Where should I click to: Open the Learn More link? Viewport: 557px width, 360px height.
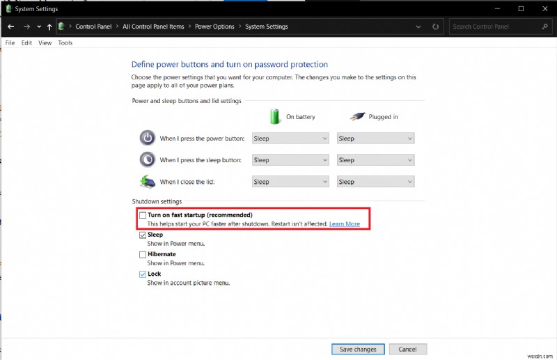[345, 224]
